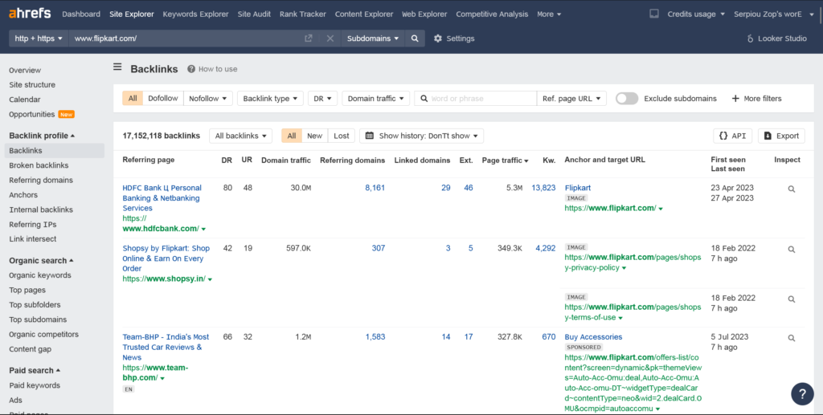Go to Dashboard
823x415 pixels.
(81, 14)
